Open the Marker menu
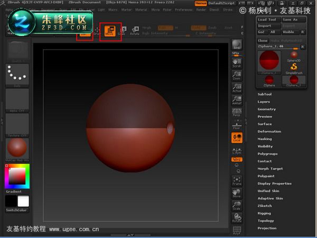 126,10
